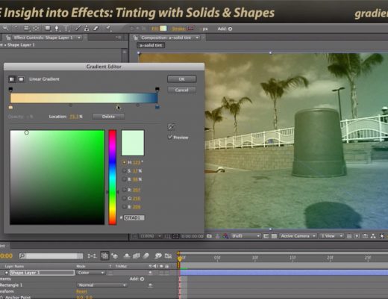Choose the radial gradient type icon
Image resolution: width=388 pixels, height=299 pixels.
21,79
